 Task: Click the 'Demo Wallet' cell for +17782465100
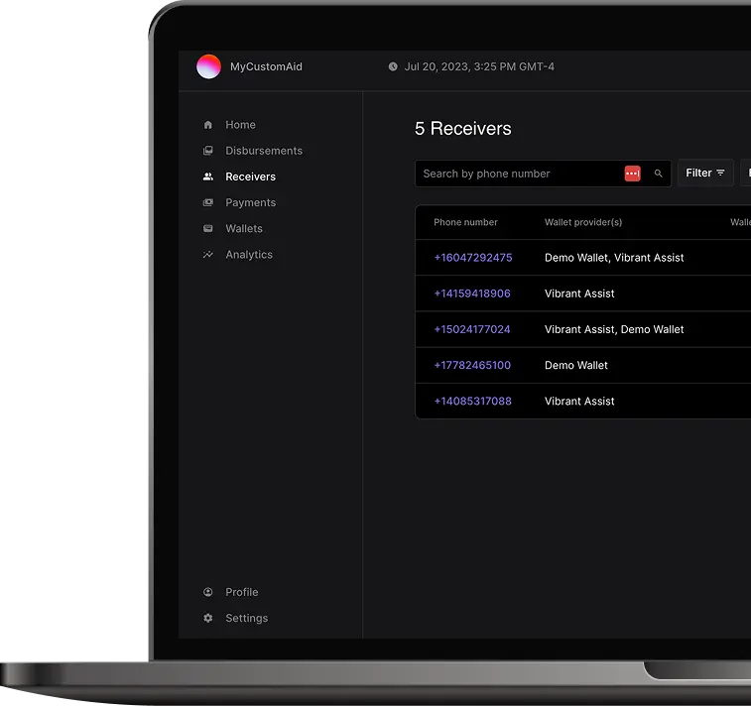coord(576,365)
